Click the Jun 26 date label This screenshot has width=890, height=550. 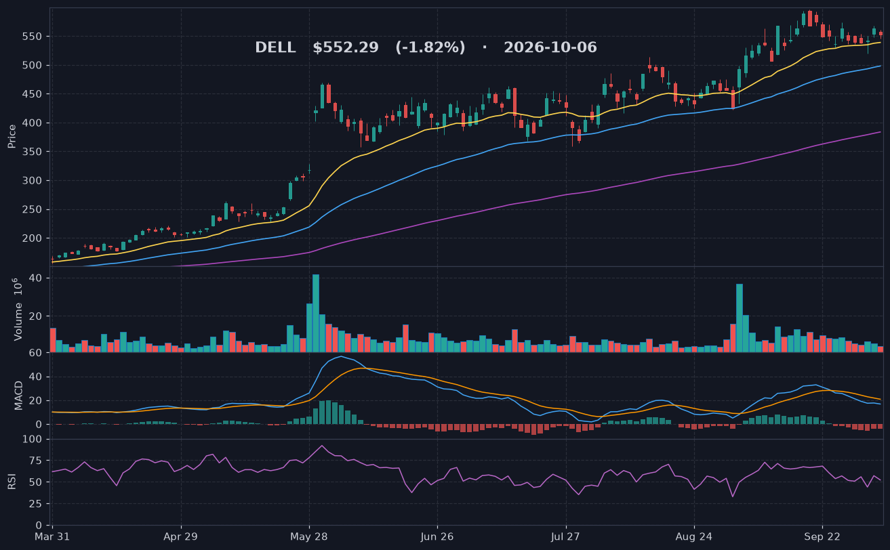point(437,537)
